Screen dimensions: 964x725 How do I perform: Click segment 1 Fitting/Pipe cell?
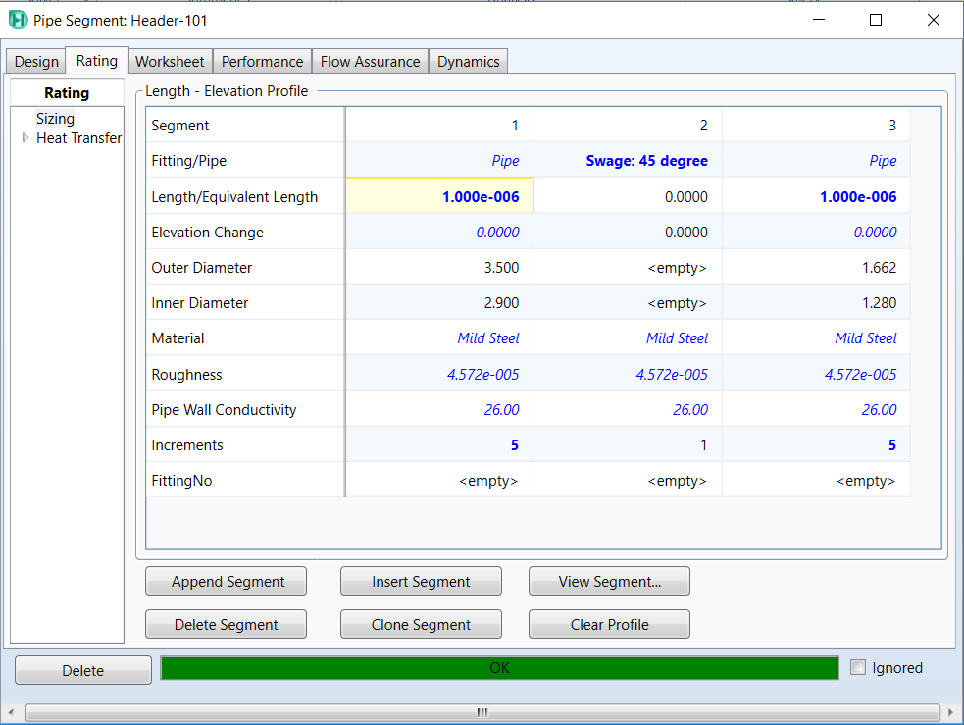tap(439, 161)
